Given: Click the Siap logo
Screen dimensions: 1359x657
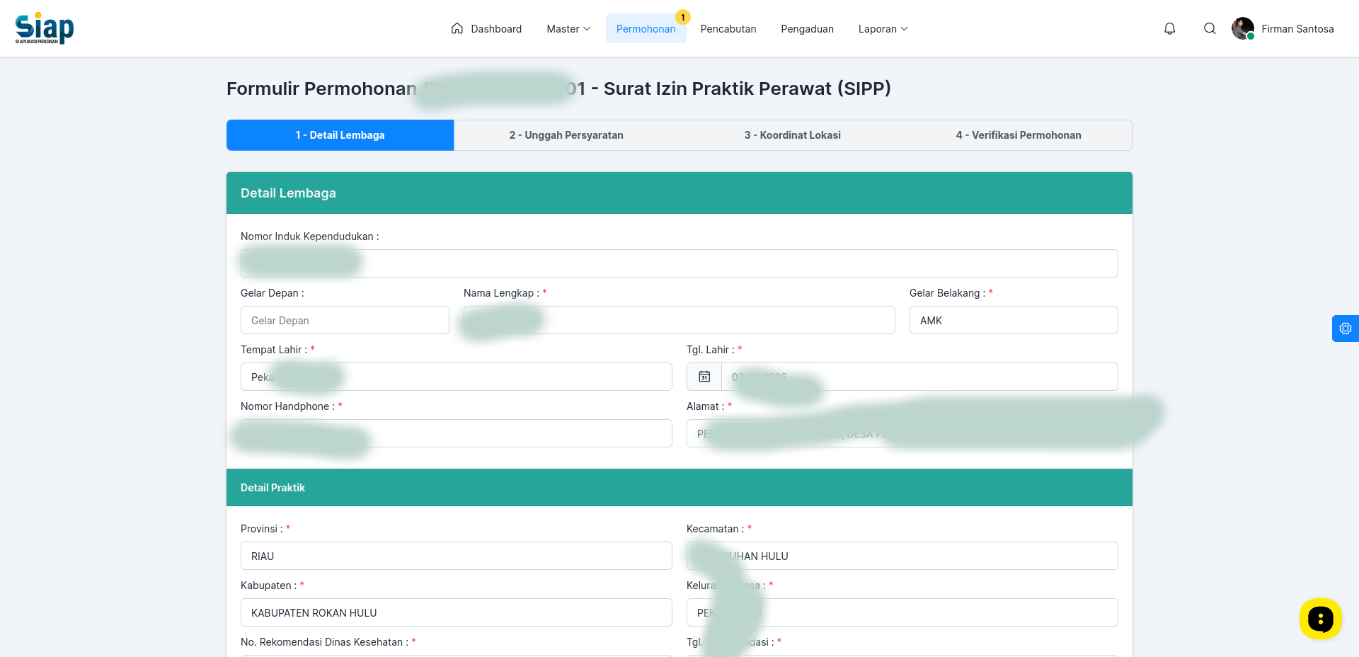Looking at the screenshot, I should click(45, 28).
